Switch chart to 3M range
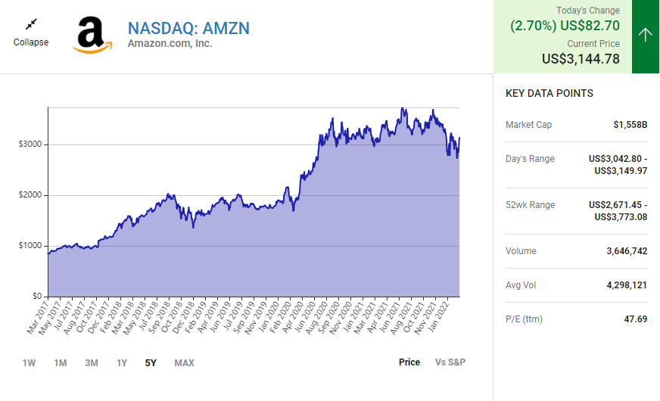The width and height of the screenshot is (660, 401). 92,363
